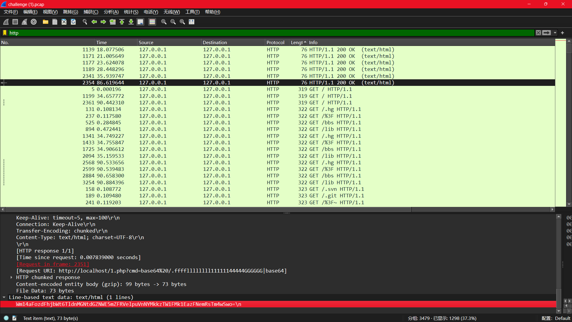Select packet 158 GET /.svn row
The image size is (572, 322).
coord(277,189)
